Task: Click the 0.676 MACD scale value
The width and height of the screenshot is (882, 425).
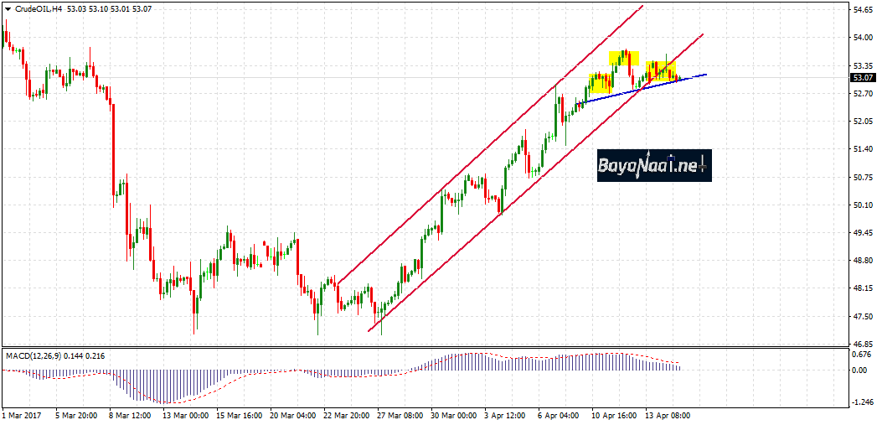Action: click(x=861, y=354)
